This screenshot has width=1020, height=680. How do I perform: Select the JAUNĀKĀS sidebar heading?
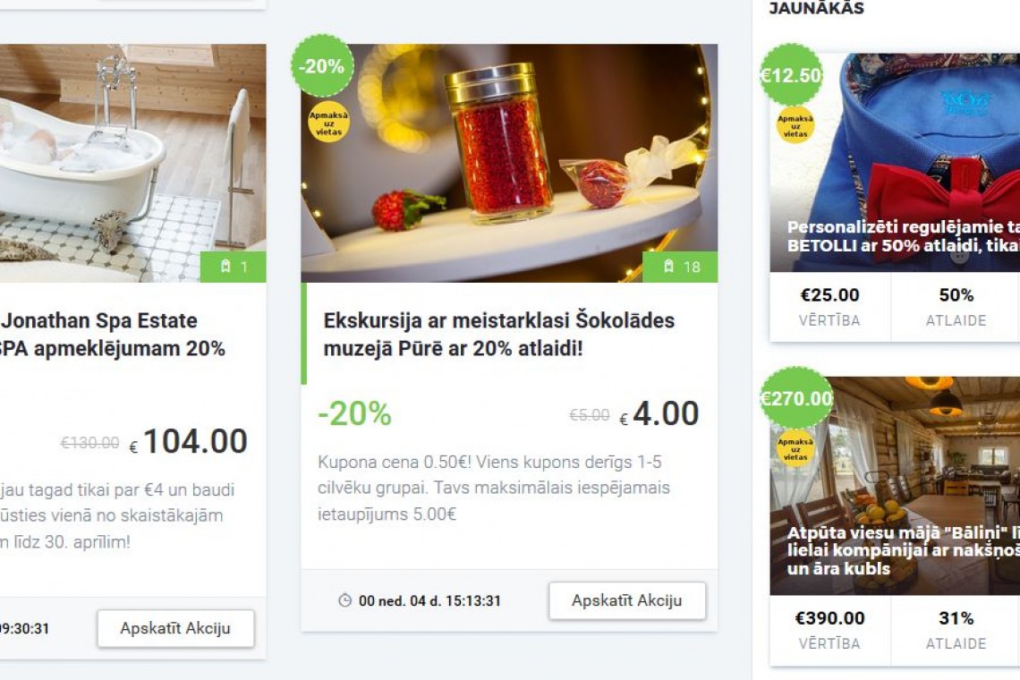(816, 8)
